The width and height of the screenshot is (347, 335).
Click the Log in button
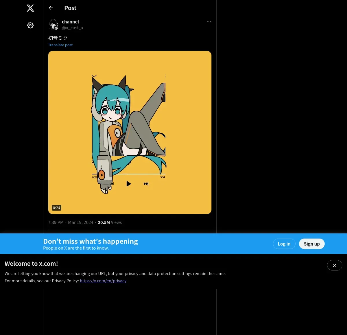tap(284, 244)
